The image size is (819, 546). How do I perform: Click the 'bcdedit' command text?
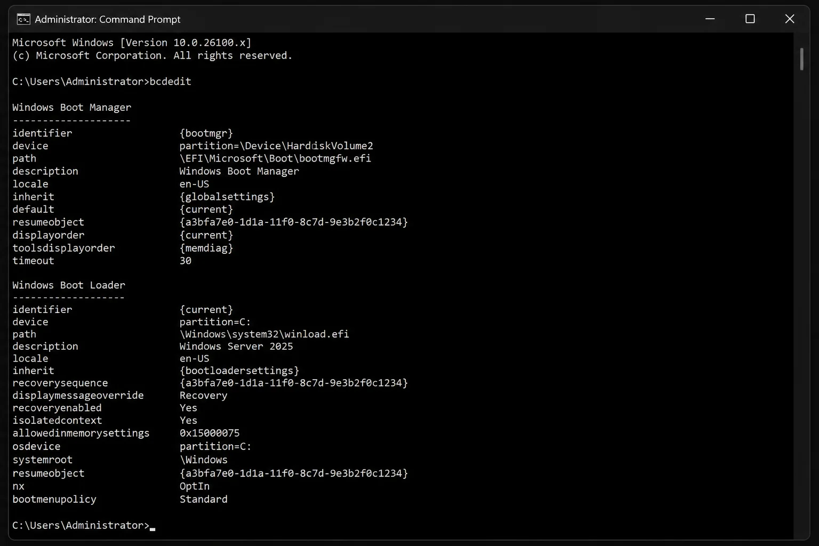171,82
